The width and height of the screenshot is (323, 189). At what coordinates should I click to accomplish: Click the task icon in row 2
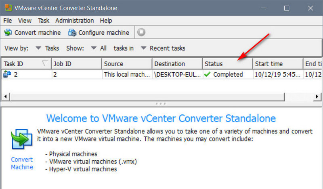(7, 74)
